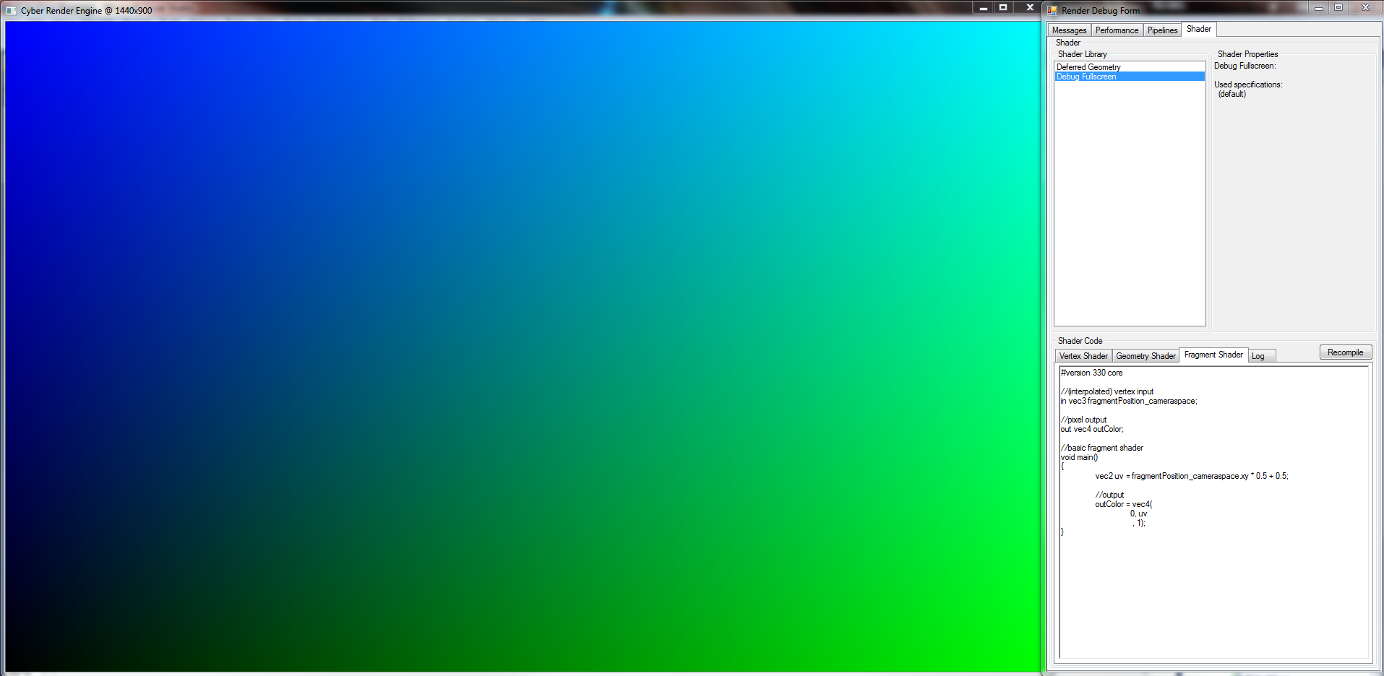
Task: Select the Shader tab
Action: tap(1198, 30)
